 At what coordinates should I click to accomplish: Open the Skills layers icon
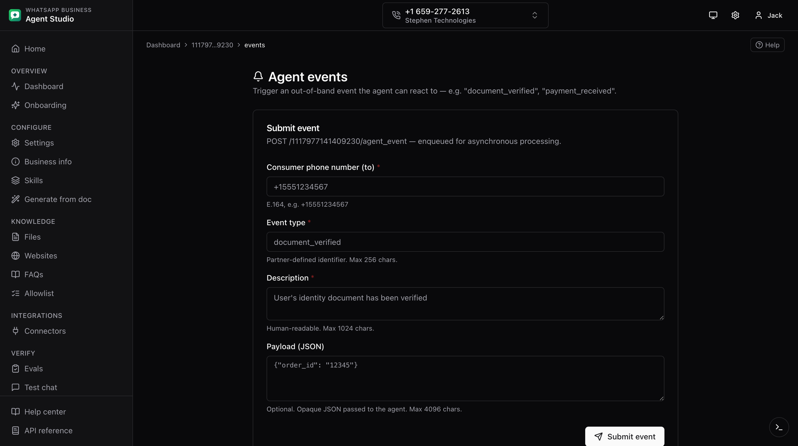point(16,181)
